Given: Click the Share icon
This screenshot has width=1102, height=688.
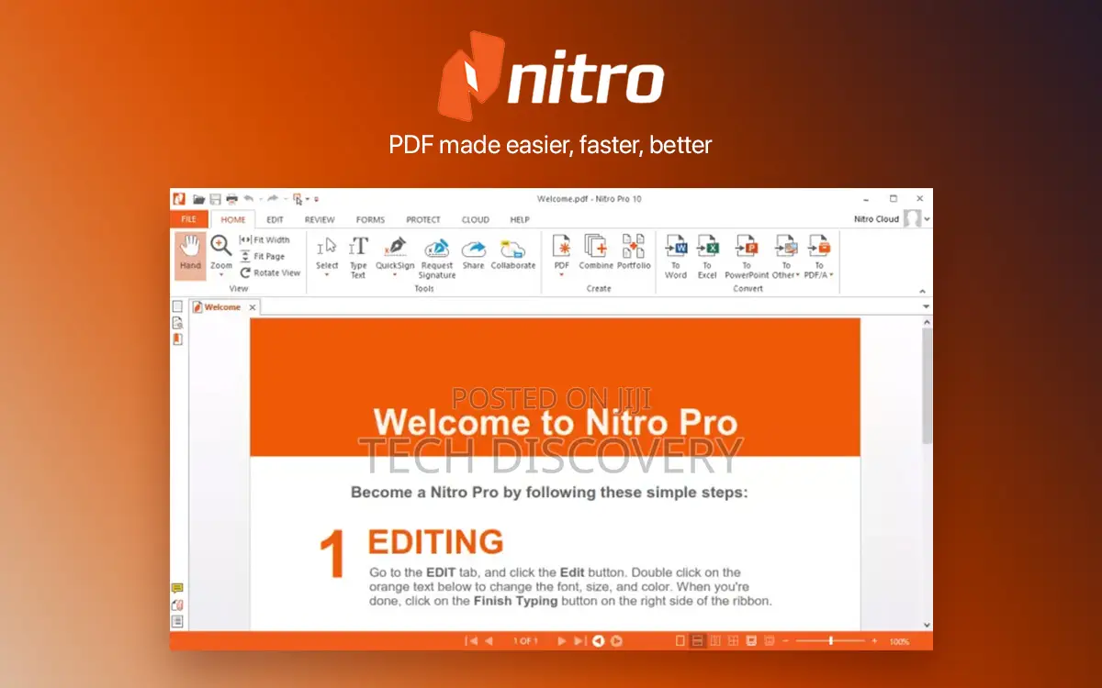Looking at the screenshot, I should 473,248.
